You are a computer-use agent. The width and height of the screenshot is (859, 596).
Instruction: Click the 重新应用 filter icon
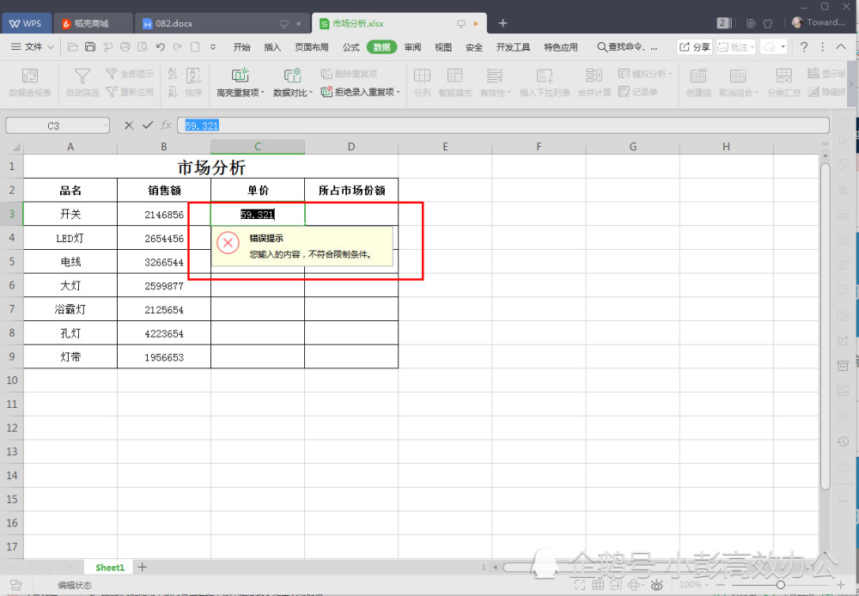point(112,92)
